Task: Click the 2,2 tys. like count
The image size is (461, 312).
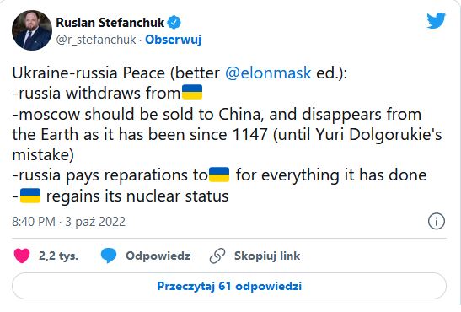Action: tap(58, 256)
